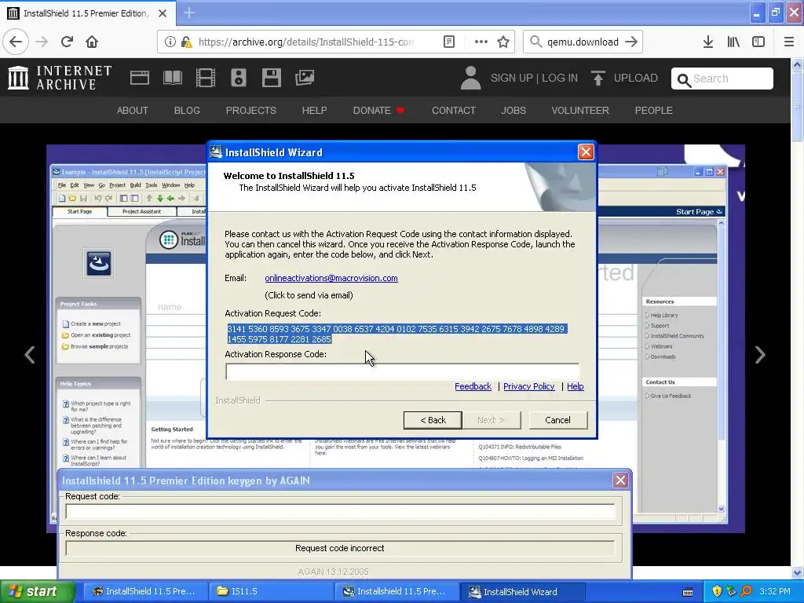Image resolution: width=804 pixels, height=603 pixels.
Task: Open the browser library icon
Action: (x=733, y=42)
